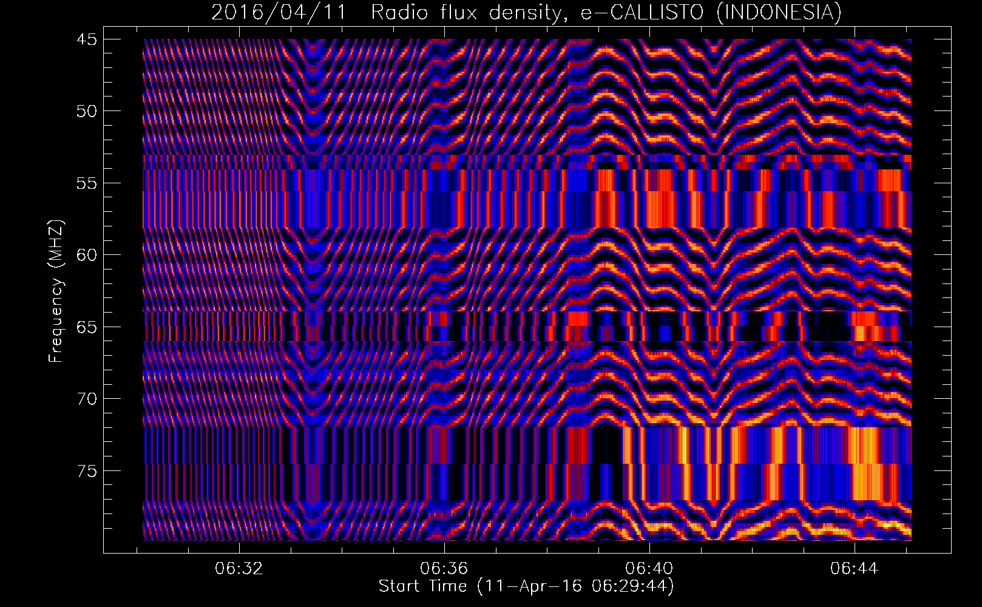Click the 60 frequency tick label
Image resolution: width=982 pixels, height=607 pixels.
[x=87, y=255]
